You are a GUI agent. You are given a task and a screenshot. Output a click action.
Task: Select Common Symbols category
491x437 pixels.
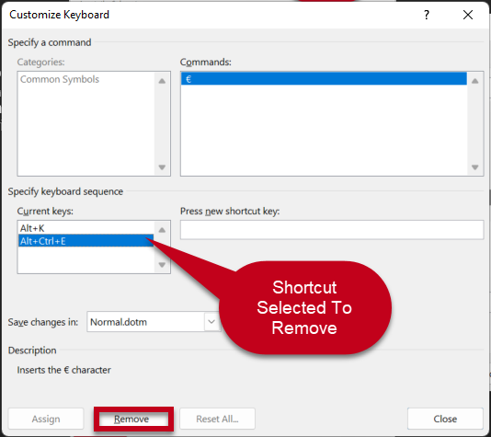60,79
